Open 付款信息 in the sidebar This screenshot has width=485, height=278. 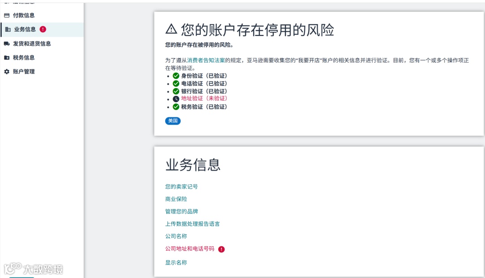(23, 15)
